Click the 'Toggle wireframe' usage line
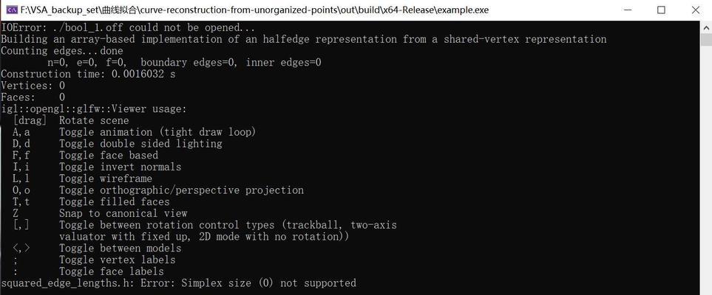Image resolution: width=712 pixels, height=295 pixels. (82, 178)
